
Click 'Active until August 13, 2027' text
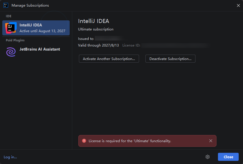(x=42, y=31)
